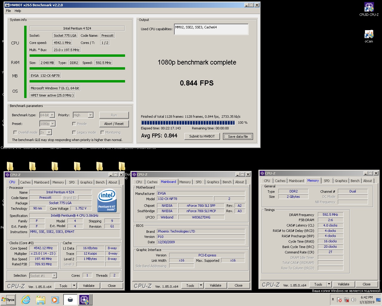382x306 pixels.
Task: Open Internet Explorer from taskbar
Action: coord(26,300)
